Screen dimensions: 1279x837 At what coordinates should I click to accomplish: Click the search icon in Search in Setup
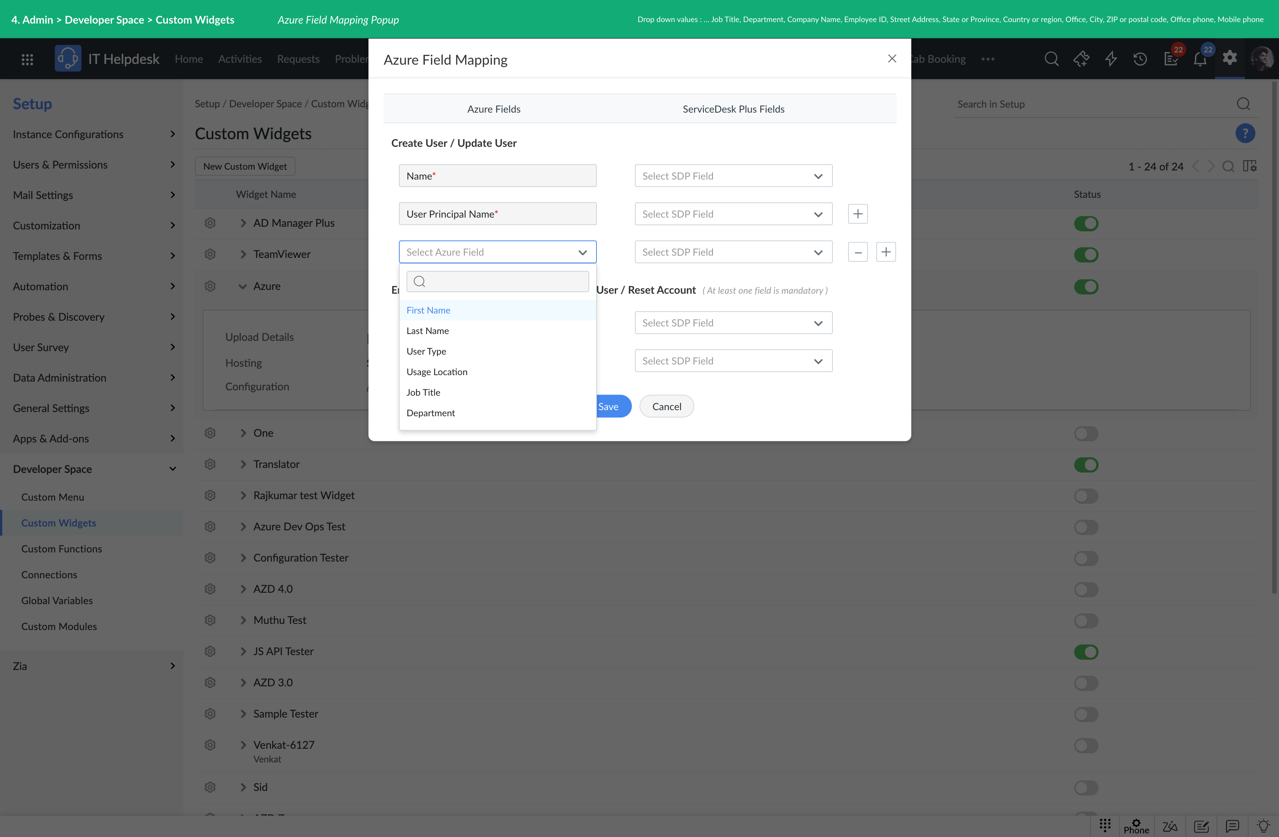[x=1244, y=104]
